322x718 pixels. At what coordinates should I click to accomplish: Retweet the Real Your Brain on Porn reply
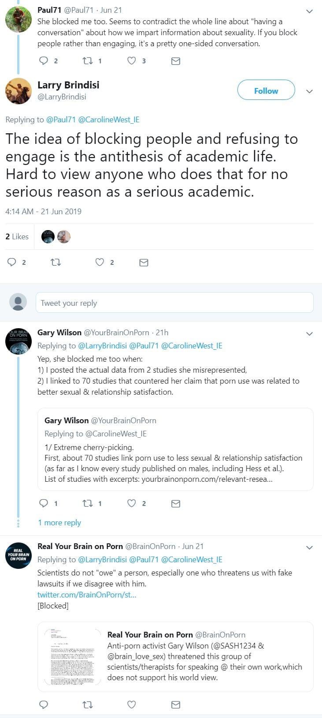point(88,705)
